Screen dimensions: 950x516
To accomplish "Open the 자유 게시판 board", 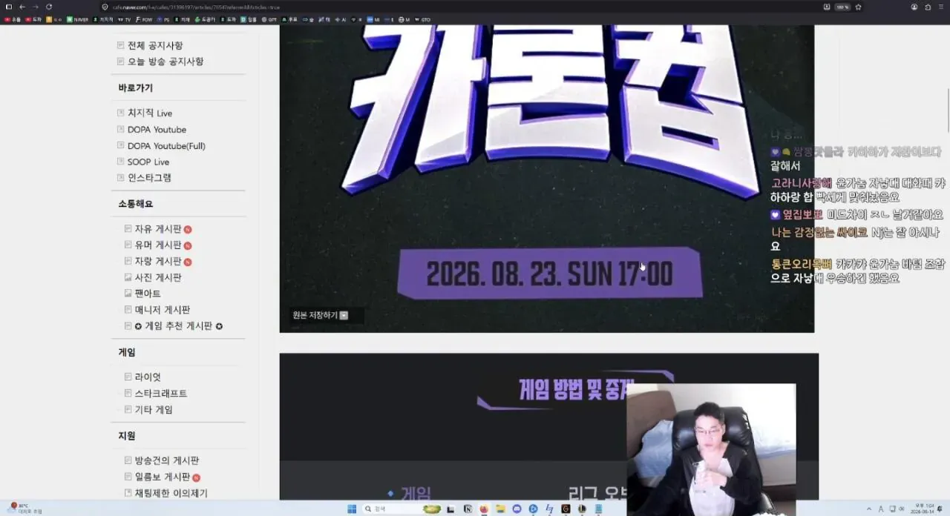I will (158, 229).
